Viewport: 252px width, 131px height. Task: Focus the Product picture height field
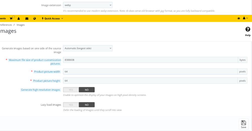(x=150, y=81)
